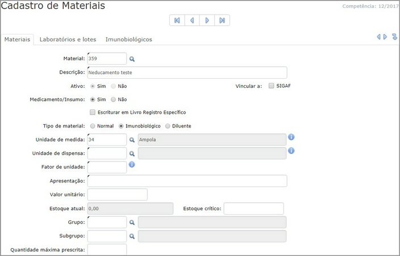Click the Cadastro de Materiais heading

(53, 6)
